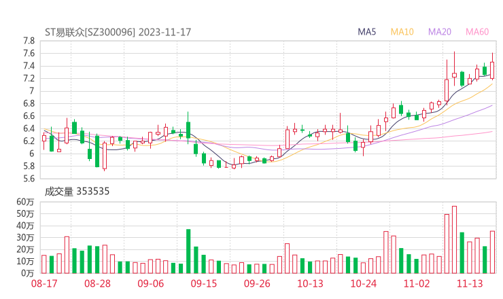Click the 7.4 price axis label
Screen dimensions: 503x299
(x=29, y=66)
